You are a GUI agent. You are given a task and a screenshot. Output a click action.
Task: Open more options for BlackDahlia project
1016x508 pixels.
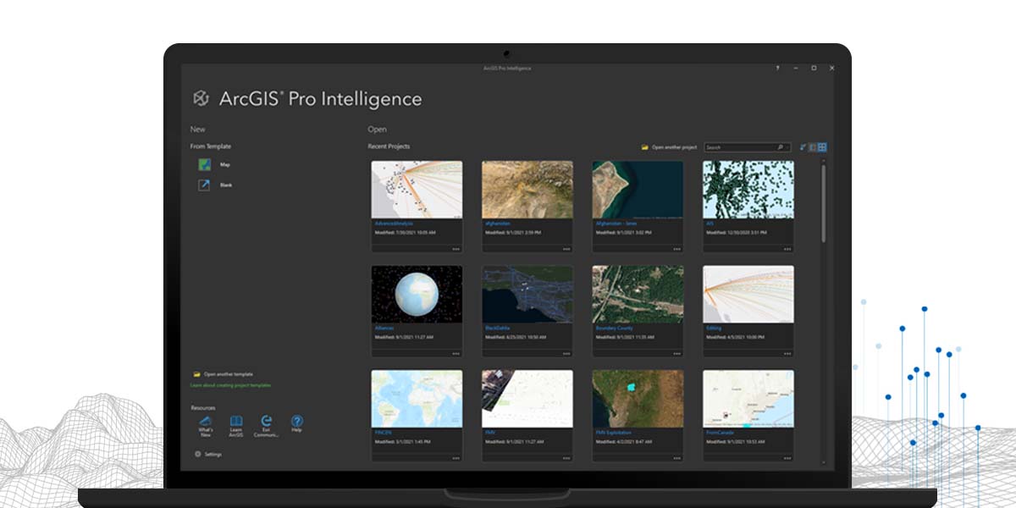pyautogui.click(x=566, y=354)
